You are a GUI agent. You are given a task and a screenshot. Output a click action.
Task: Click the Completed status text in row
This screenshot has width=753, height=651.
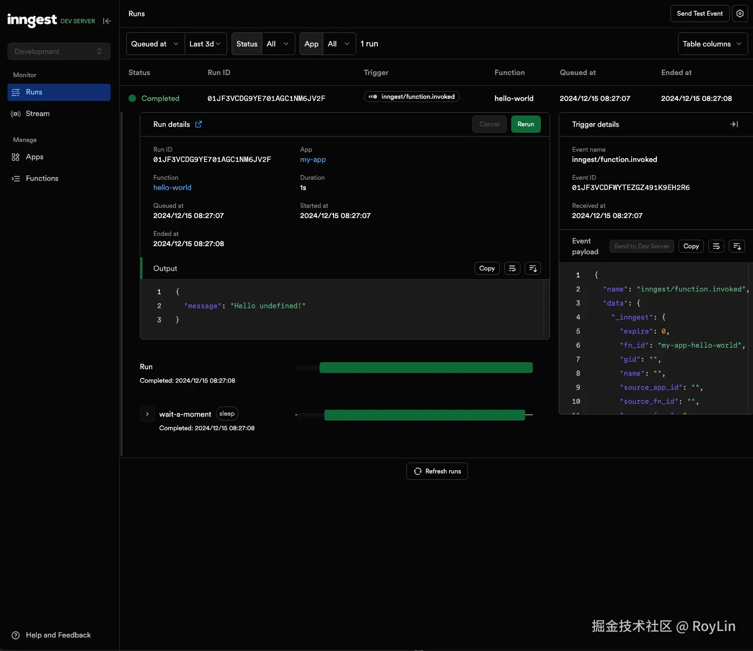[x=160, y=98]
